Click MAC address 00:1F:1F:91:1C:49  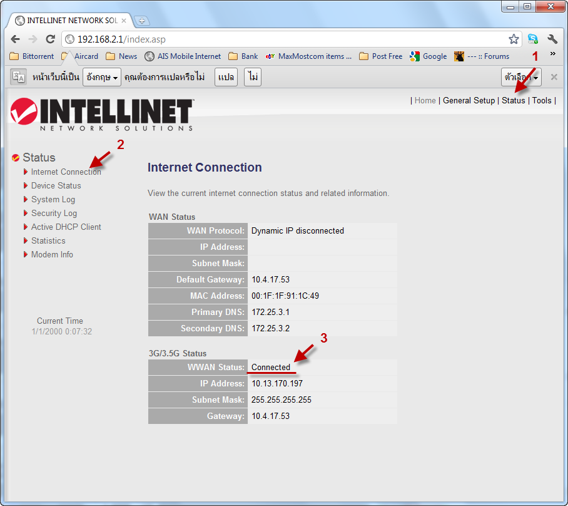click(285, 296)
